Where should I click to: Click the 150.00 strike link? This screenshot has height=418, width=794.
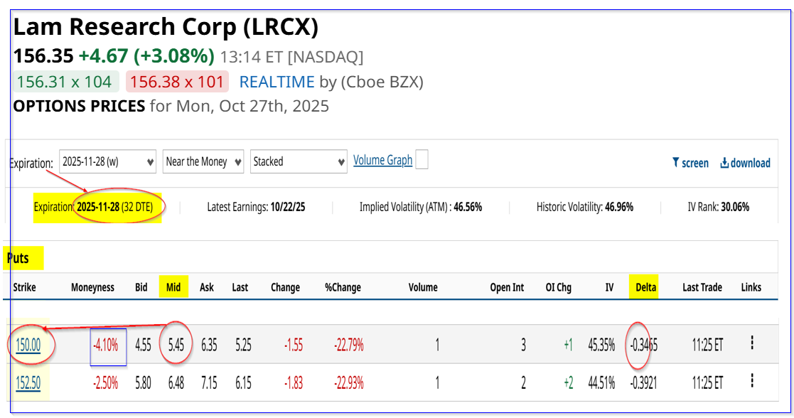(29, 345)
